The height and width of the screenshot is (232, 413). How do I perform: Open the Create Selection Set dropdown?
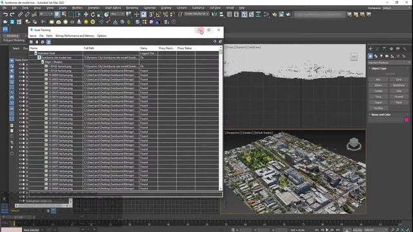coord(197,14)
